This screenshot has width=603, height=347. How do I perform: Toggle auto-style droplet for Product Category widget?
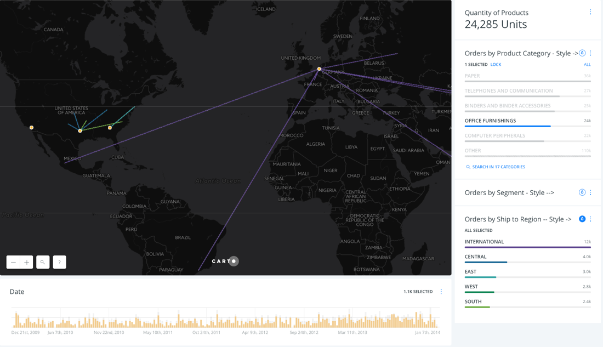tap(582, 53)
